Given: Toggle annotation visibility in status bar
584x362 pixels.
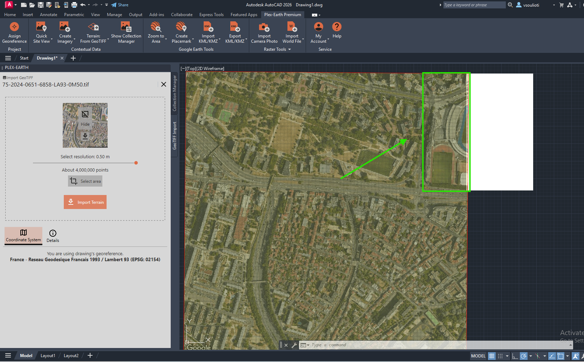Looking at the screenshot, I should (x=576, y=356).
